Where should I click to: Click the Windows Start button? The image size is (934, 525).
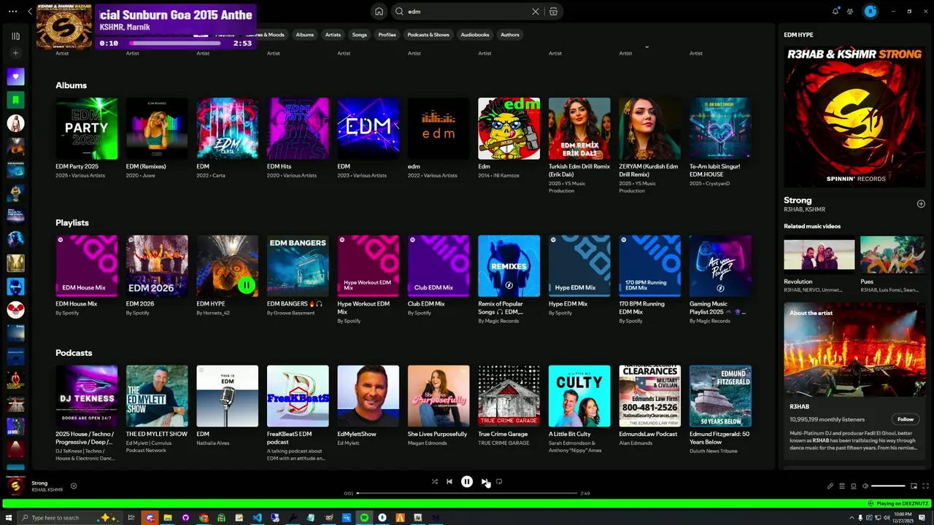pyautogui.click(x=9, y=518)
